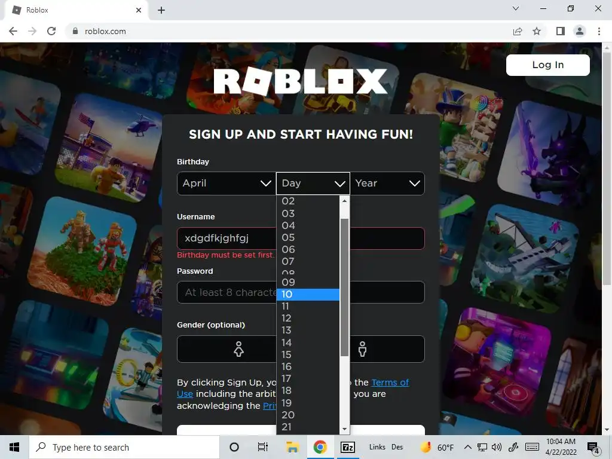Open the browser side panel icon
The width and height of the screenshot is (612, 459).
click(x=561, y=31)
